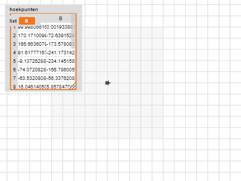Click the turtle sprite on the stage
The height and width of the screenshot is (181, 241).
coord(108,83)
